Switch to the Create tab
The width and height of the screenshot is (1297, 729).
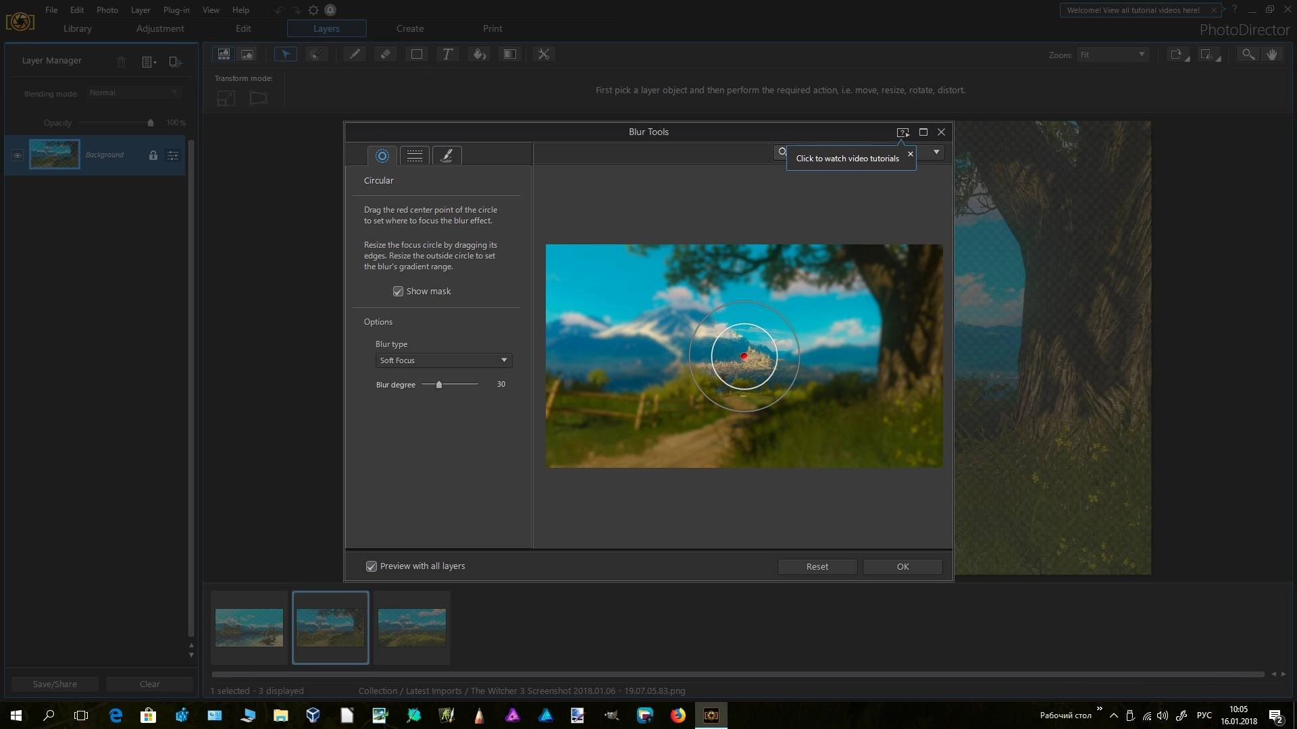click(x=410, y=29)
